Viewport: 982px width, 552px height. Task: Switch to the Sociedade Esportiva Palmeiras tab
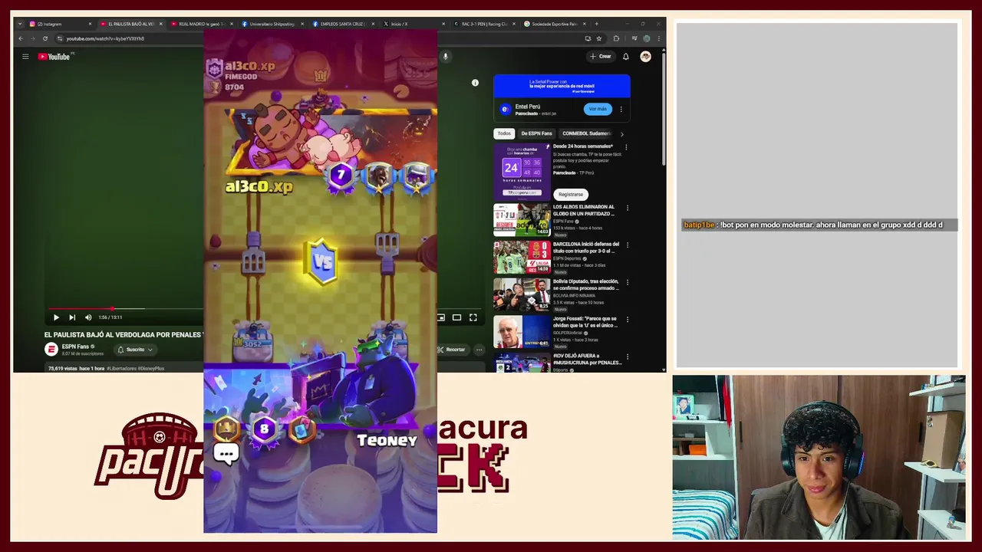point(555,24)
